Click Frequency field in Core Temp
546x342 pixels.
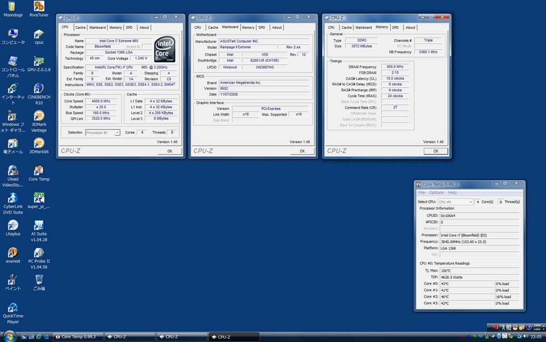[479, 242]
